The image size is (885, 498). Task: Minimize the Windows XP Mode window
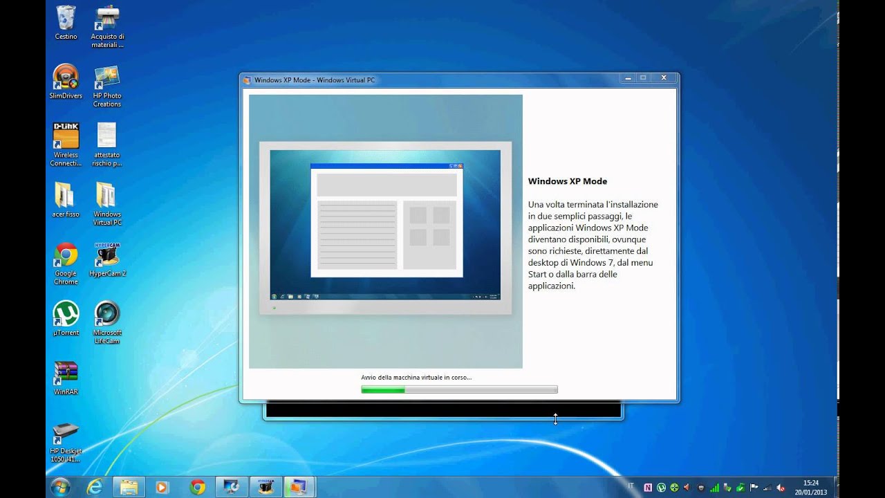[x=628, y=78]
